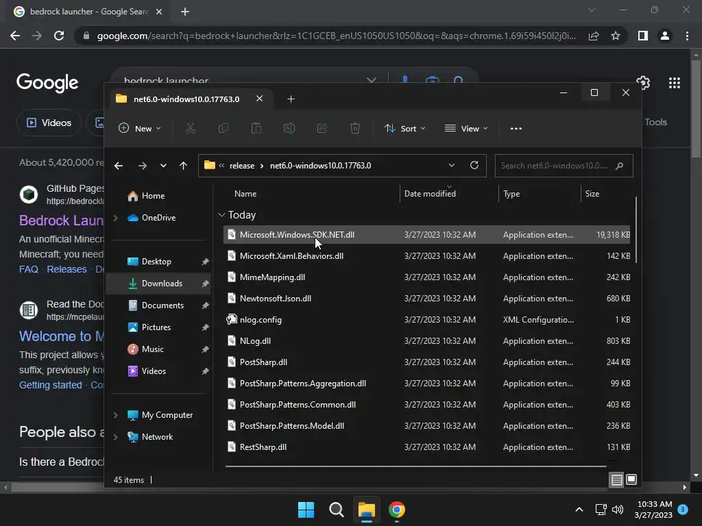Click the Videos filter in Google

49,123
